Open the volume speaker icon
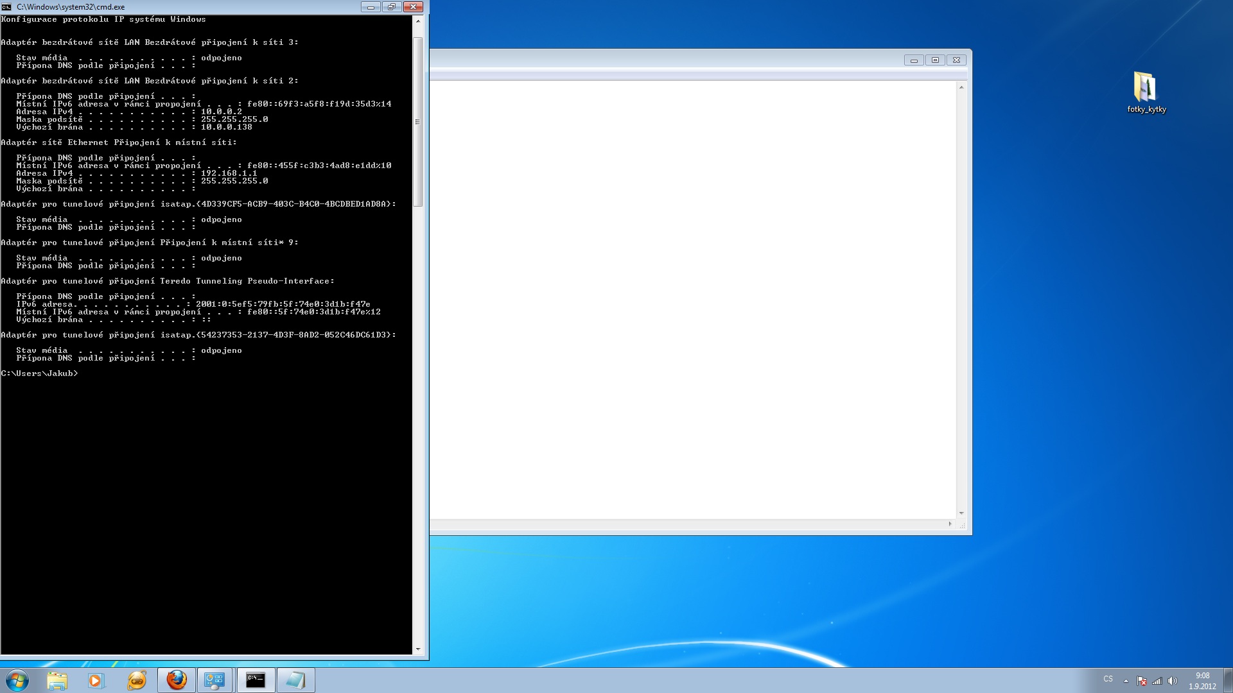1233x693 pixels. (1173, 681)
